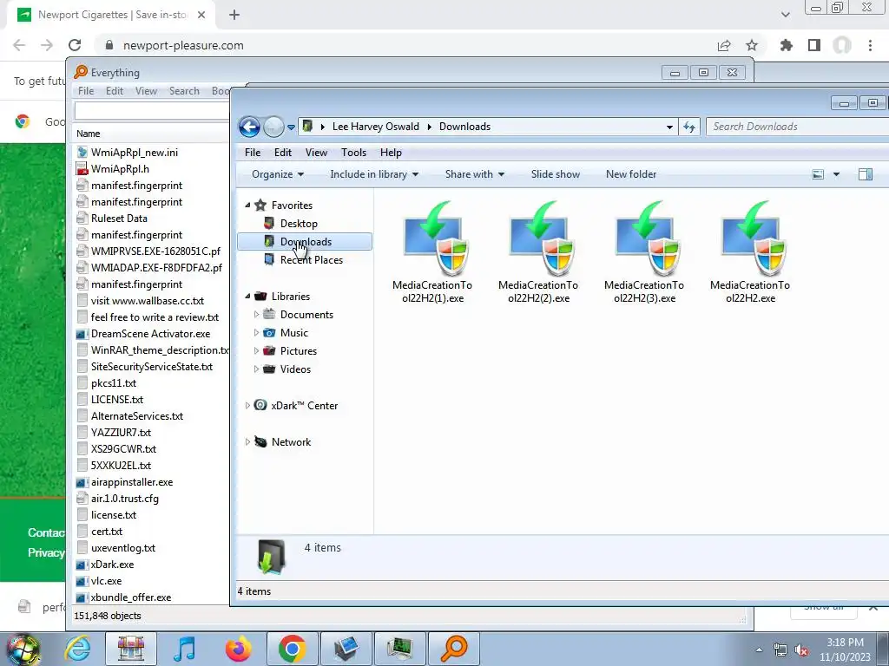This screenshot has width=889, height=666.
Task: Select xDark.exe in Everything list
Action: pos(112,565)
